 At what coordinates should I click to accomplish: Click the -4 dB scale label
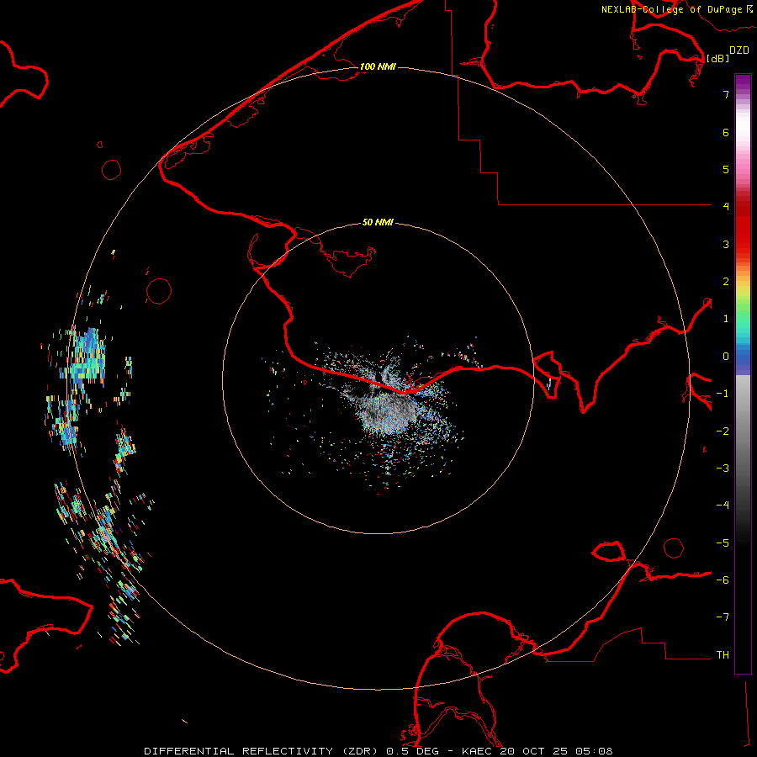tap(723, 506)
